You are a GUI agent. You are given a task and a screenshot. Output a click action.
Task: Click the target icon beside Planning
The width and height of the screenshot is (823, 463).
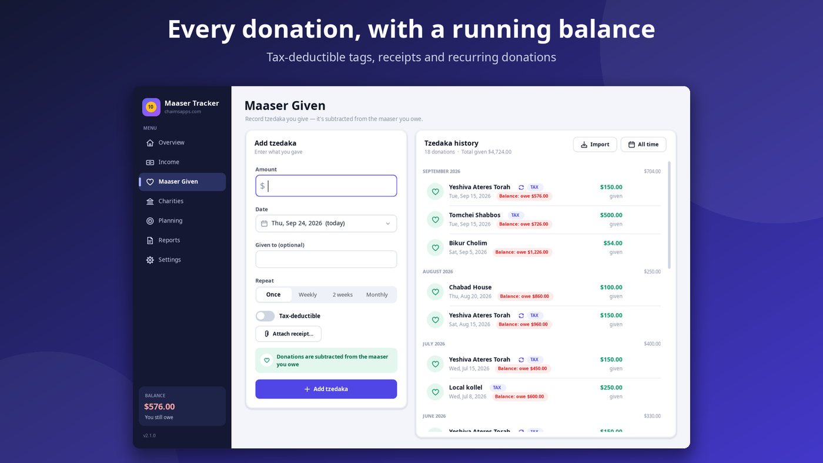pos(150,221)
